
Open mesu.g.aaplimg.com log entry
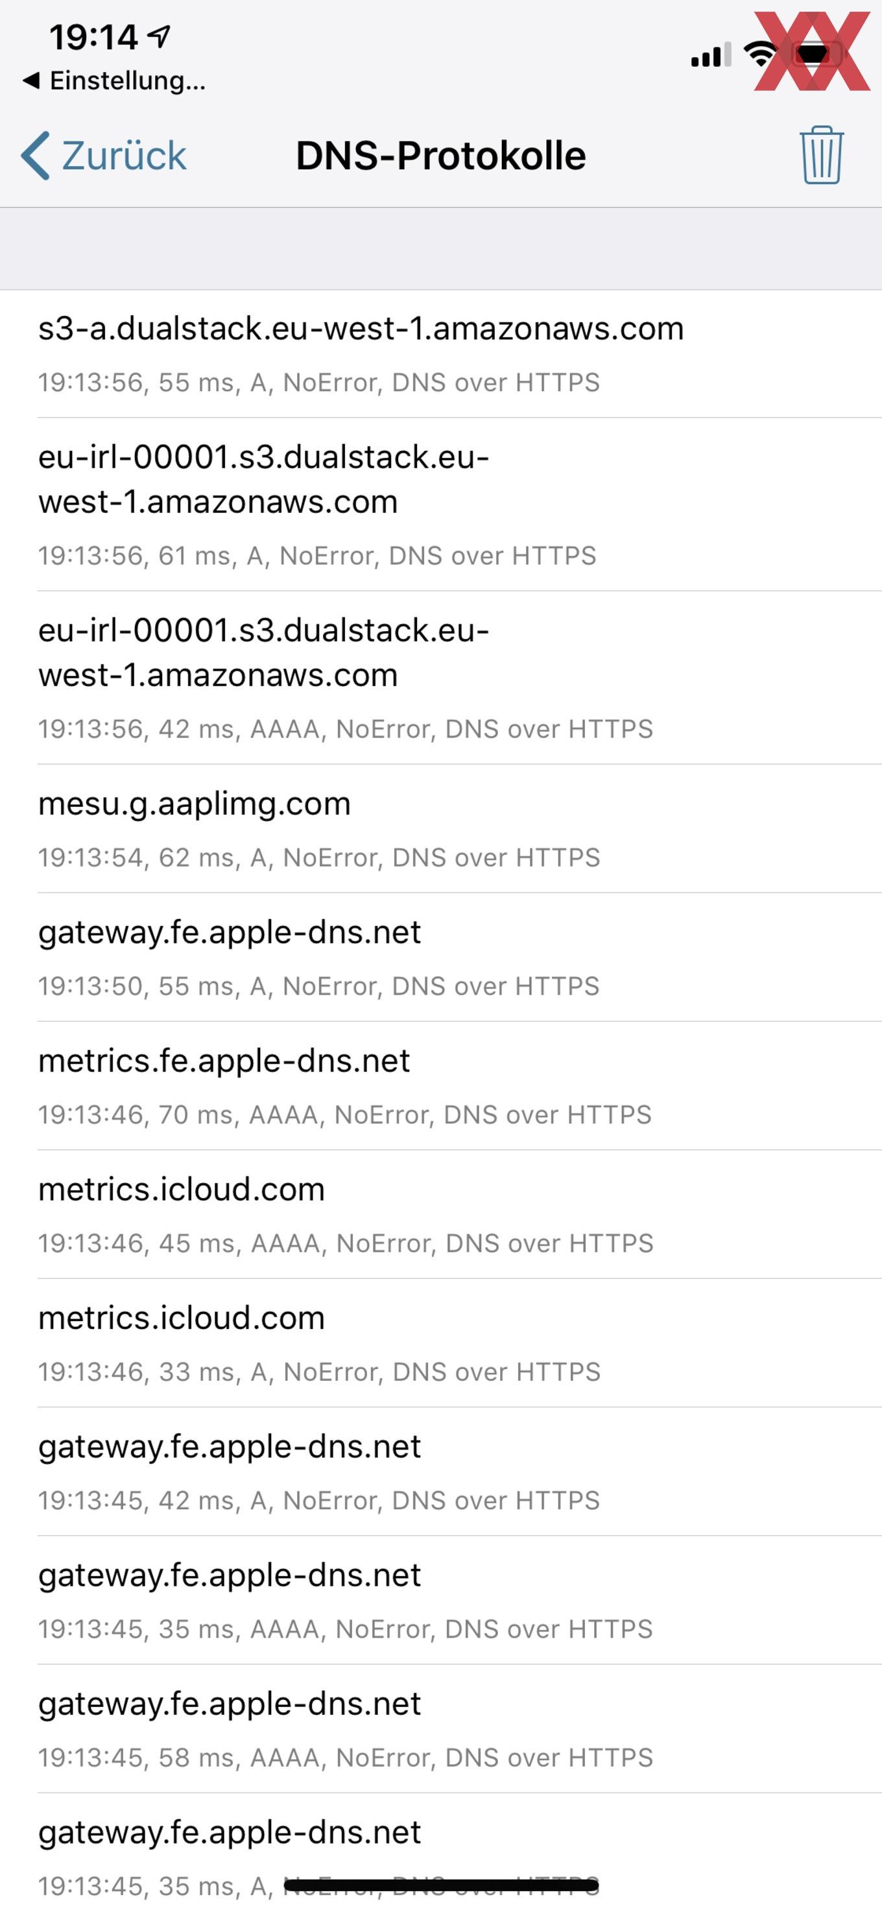pos(441,828)
